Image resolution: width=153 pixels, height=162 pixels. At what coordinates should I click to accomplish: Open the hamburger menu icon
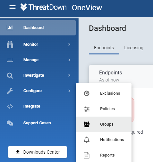click(13, 7)
